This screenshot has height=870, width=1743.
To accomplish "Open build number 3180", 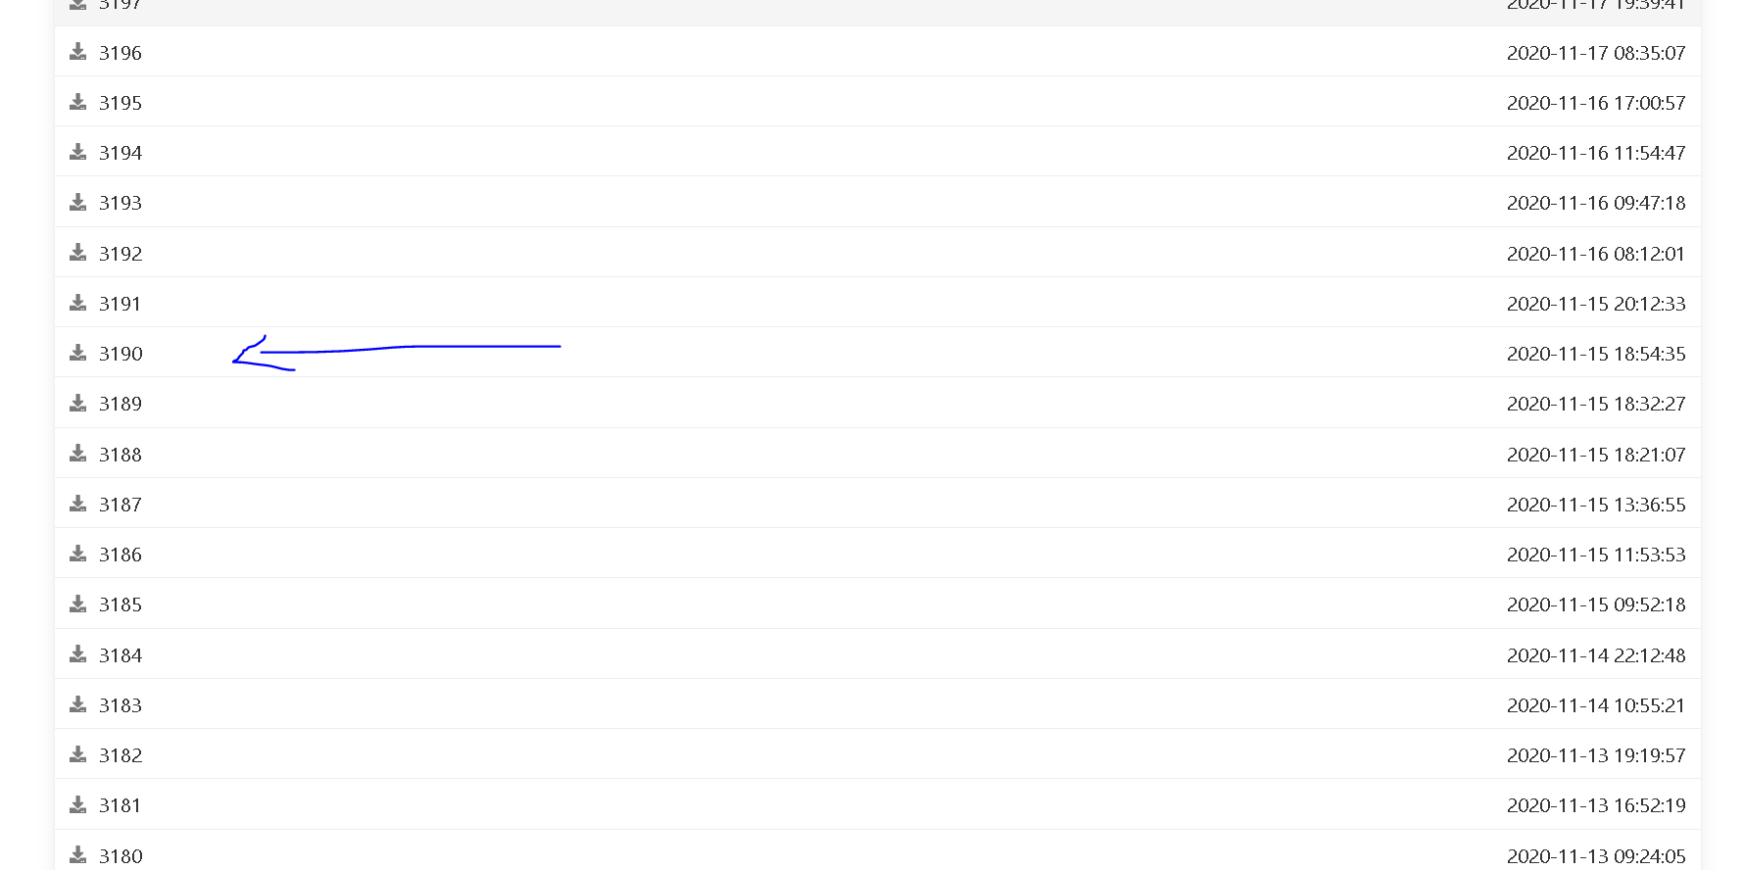I will point(121,856).
